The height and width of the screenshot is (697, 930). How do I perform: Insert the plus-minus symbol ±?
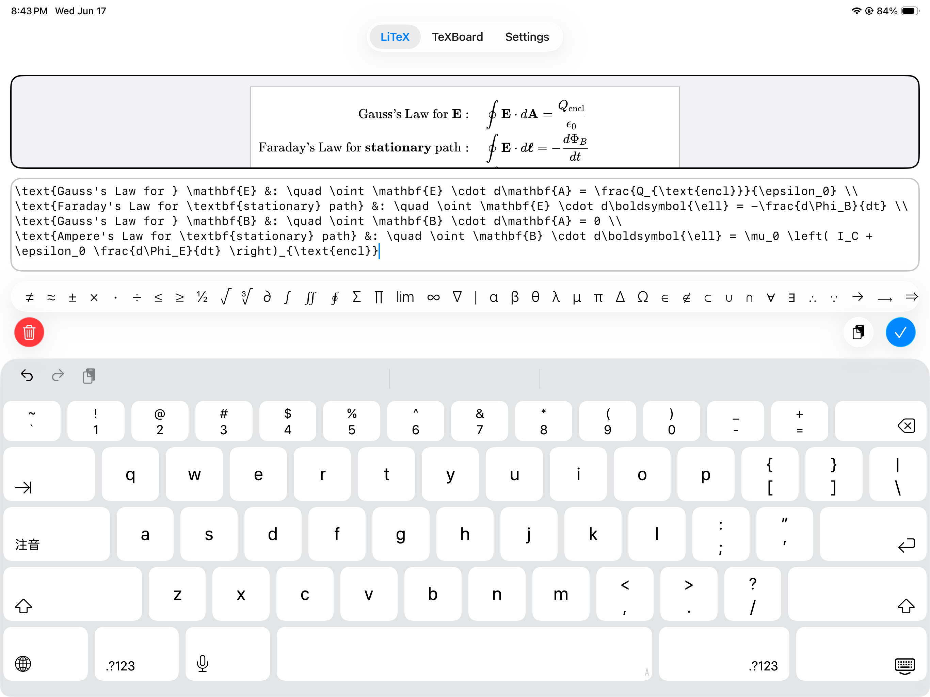pyautogui.click(x=72, y=298)
